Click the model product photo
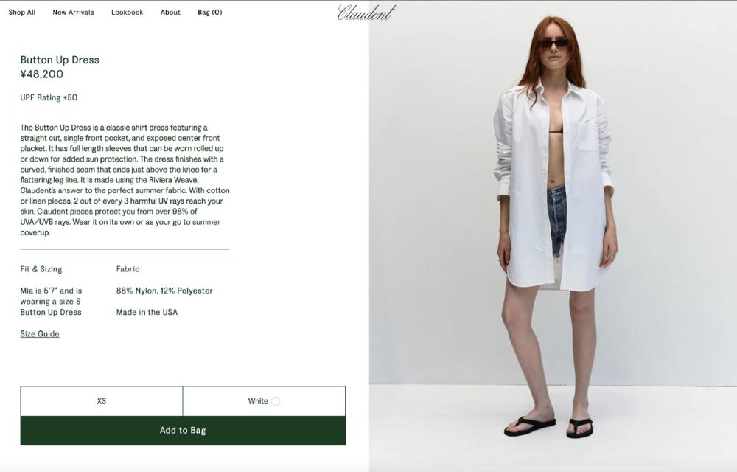 (553, 236)
